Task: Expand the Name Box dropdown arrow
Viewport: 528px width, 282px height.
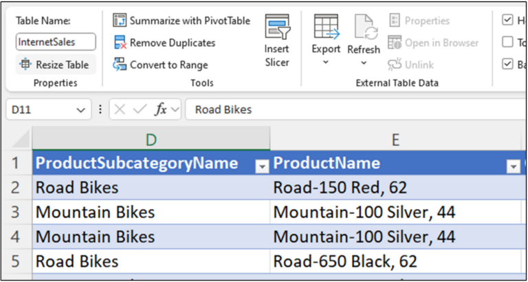Action: (x=81, y=109)
